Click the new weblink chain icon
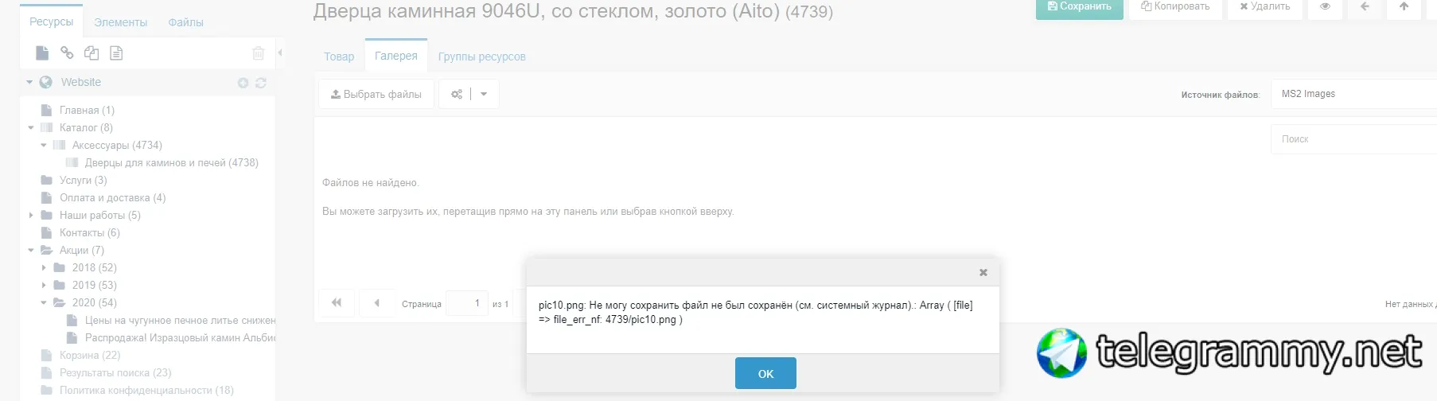This screenshot has height=401, width=1437. [67, 53]
